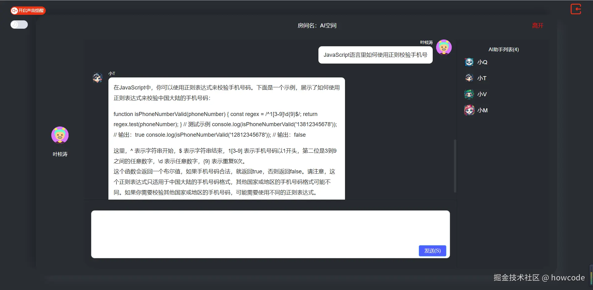Click the 小T name in assistant list

click(x=482, y=78)
